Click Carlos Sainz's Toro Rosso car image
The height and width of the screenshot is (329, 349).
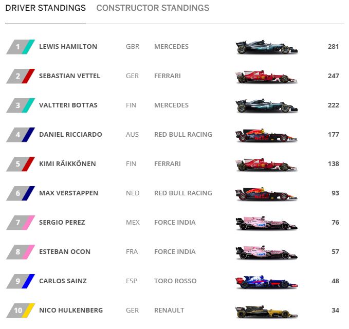click(x=266, y=282)
